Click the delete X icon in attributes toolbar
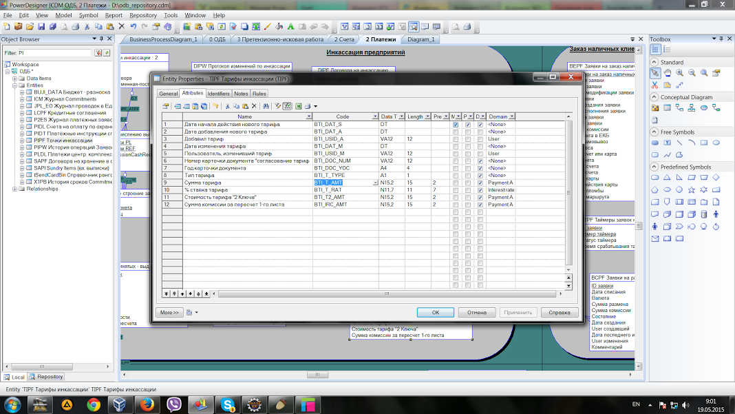Image resolution: width=735 pixels, height=414 pixels. click(x=254, y=106)
